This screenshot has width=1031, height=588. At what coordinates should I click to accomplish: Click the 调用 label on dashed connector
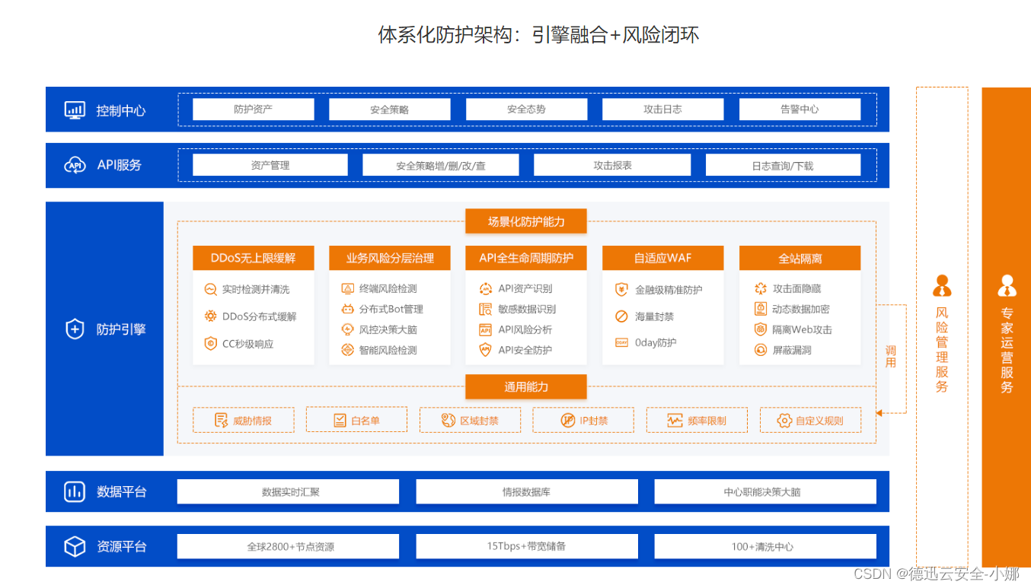pos(890,358)
